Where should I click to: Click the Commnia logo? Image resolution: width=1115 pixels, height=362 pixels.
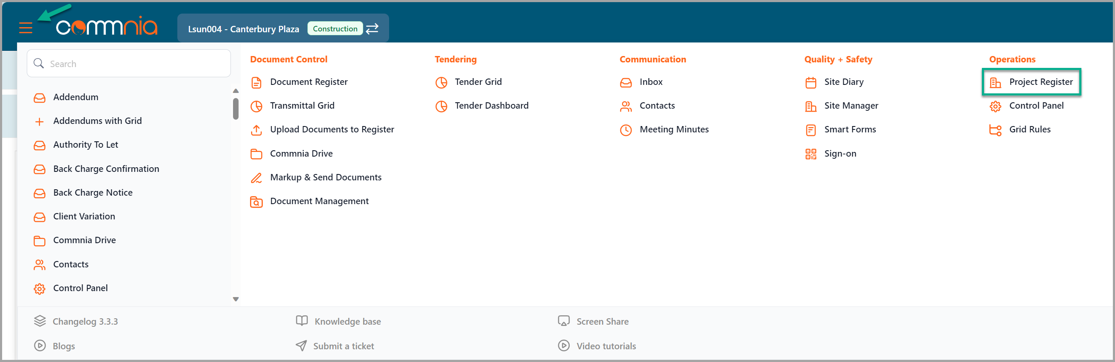click(106, 26)
